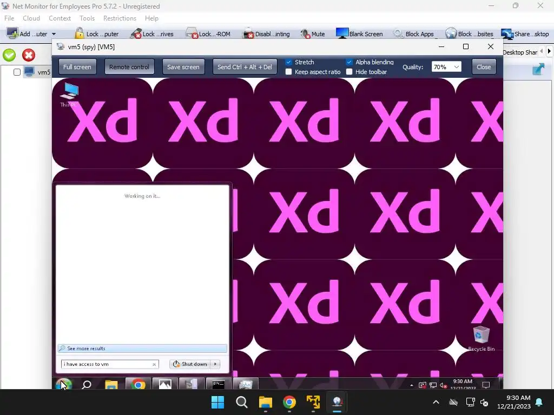Expand Shut down options arrow
The image size is (554, 415).
pyautogui.click(x=215, y=364)
